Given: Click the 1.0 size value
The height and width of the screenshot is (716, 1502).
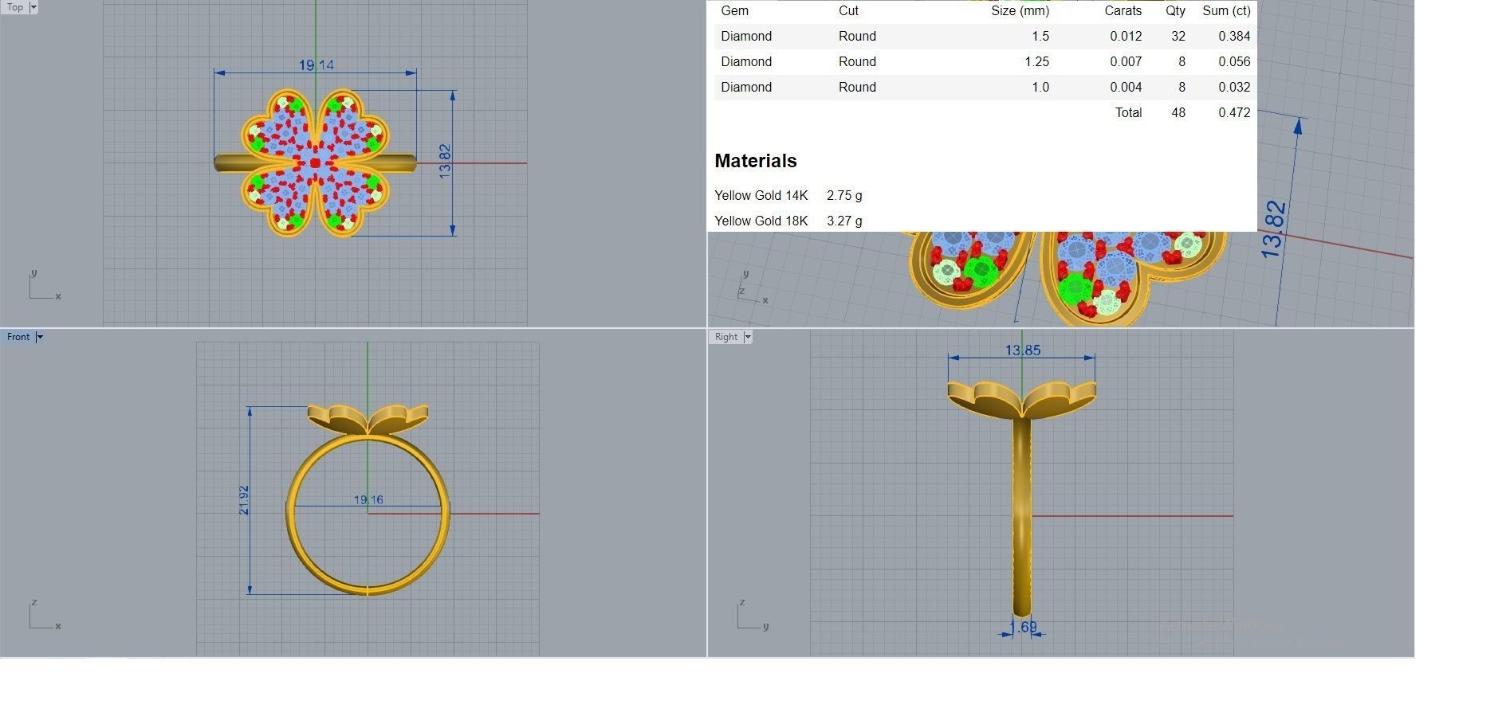Looking at the screenshot, I should click(x=1040, y=88).
